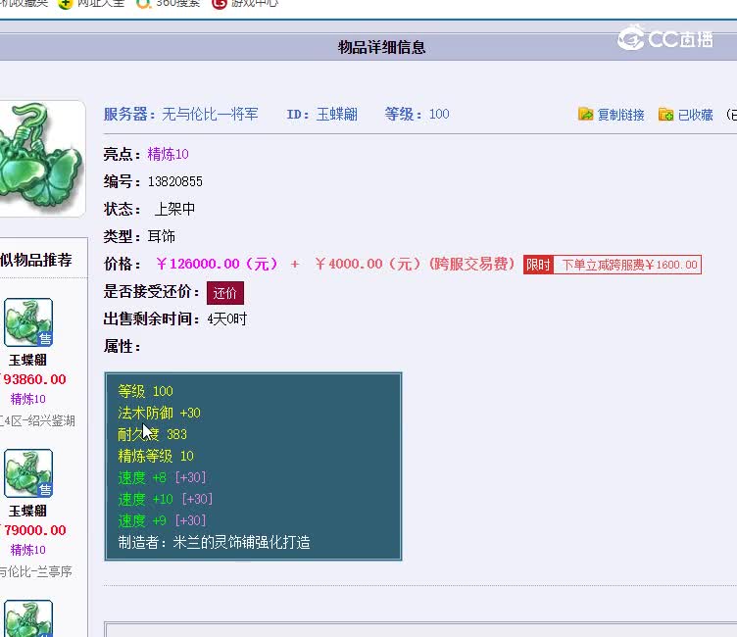Click the 耳饰 item type text

click(161, 236)
